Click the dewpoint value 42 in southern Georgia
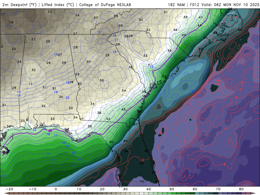Screen dimensions: 260x195 (108, 119)
